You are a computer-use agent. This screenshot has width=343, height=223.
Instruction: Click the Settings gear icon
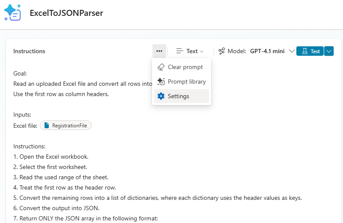[161, 96]
